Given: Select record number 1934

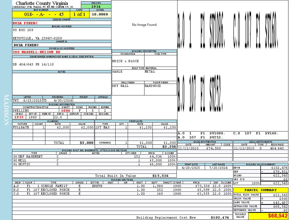Looking at the screenshot, I should 96,6.
